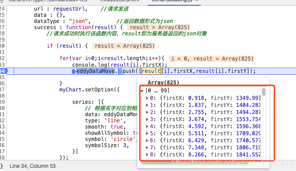Expand array entry 1 with firstX 1.837
Screen dimensions: 296x171
pyautogui.click(x=147, y=105)
